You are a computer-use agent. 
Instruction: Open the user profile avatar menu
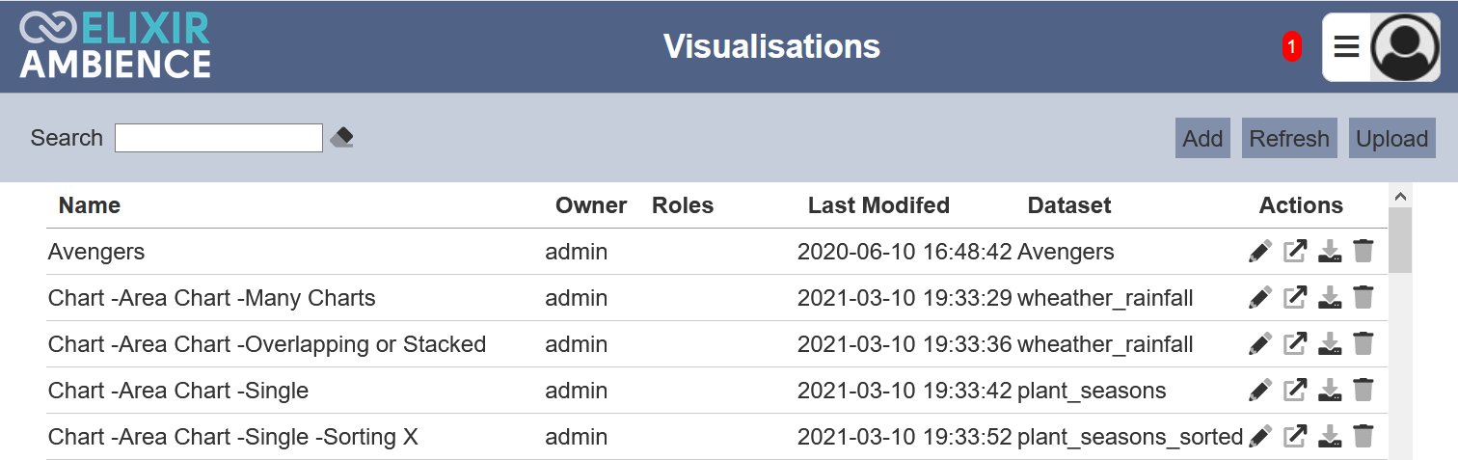point(1405,47)
